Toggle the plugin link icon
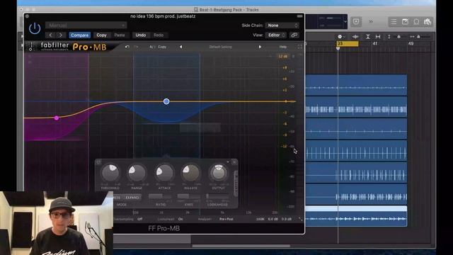The image size is (453, 255). (294, 35)
